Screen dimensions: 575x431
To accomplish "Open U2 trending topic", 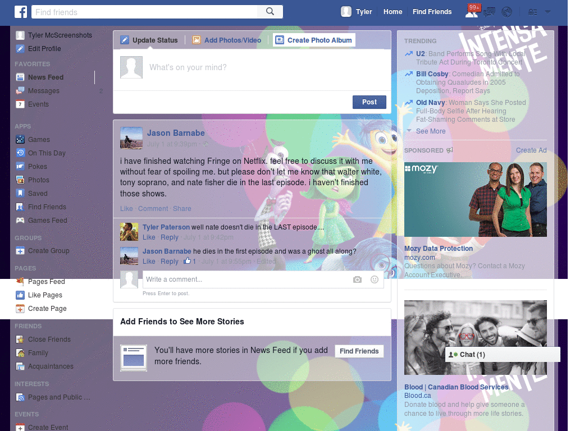I will [x=420, y=53].
